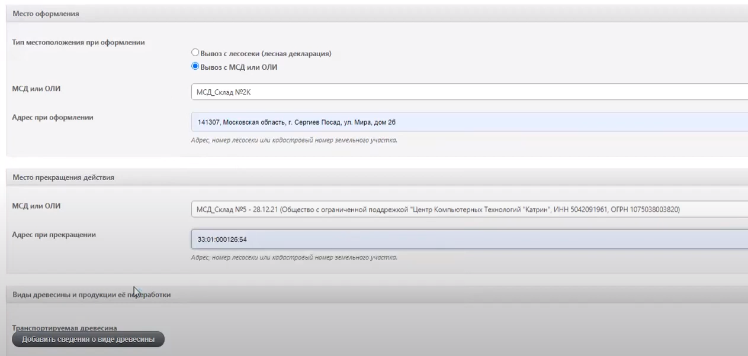Click the cadastral number field "33:01:000126:54"
748x356 pixels.
click(468, 239)
